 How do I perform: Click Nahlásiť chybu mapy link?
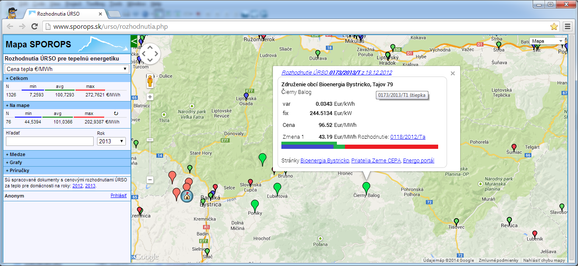(x=544, y=261)
